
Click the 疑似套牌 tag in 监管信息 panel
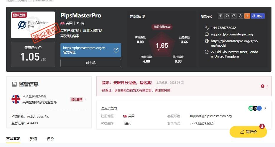click(x=76, y=99)
